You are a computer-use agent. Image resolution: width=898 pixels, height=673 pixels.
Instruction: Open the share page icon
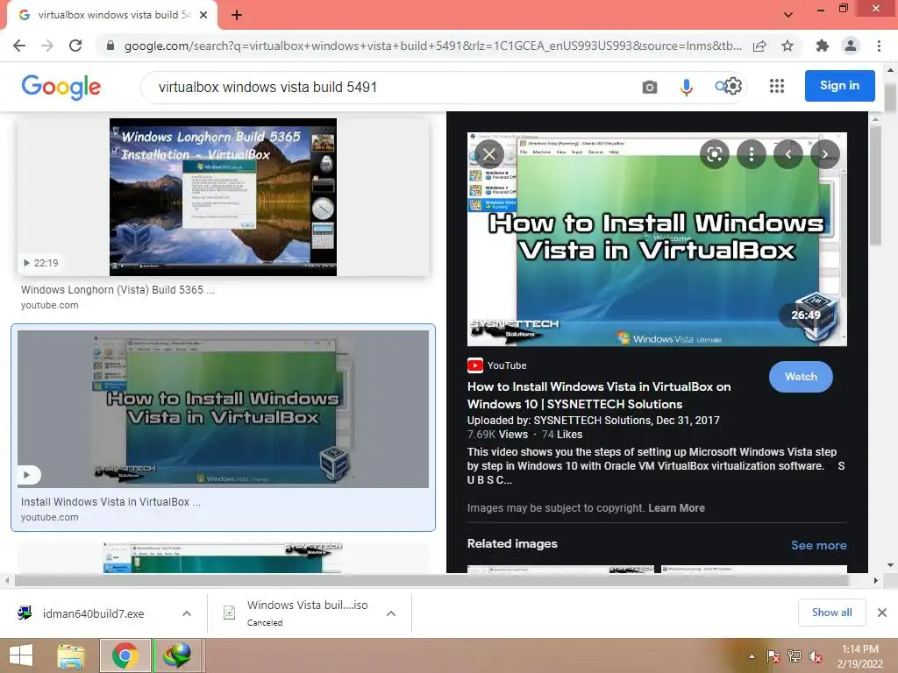tap(759, 46)
